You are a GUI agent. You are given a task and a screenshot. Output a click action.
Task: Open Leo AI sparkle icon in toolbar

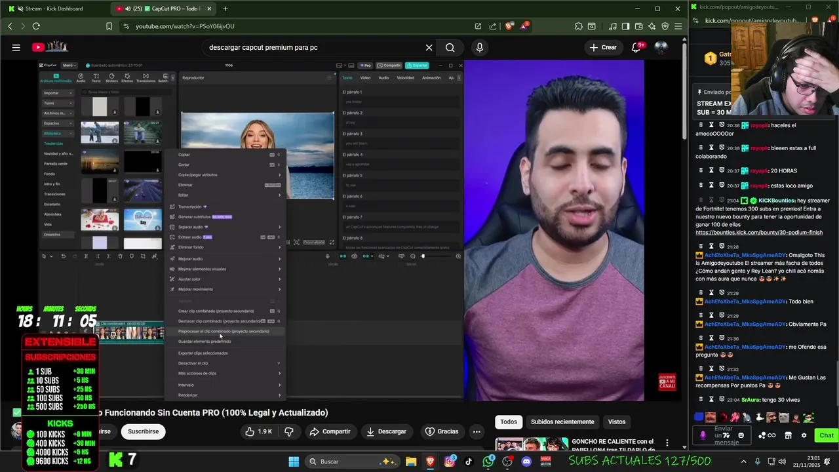pyautogui.click(x=652, y=26)
